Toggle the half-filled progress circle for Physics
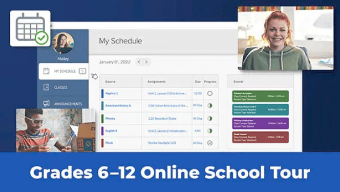This screenshot has width=340, height=192. click(209, 119)
